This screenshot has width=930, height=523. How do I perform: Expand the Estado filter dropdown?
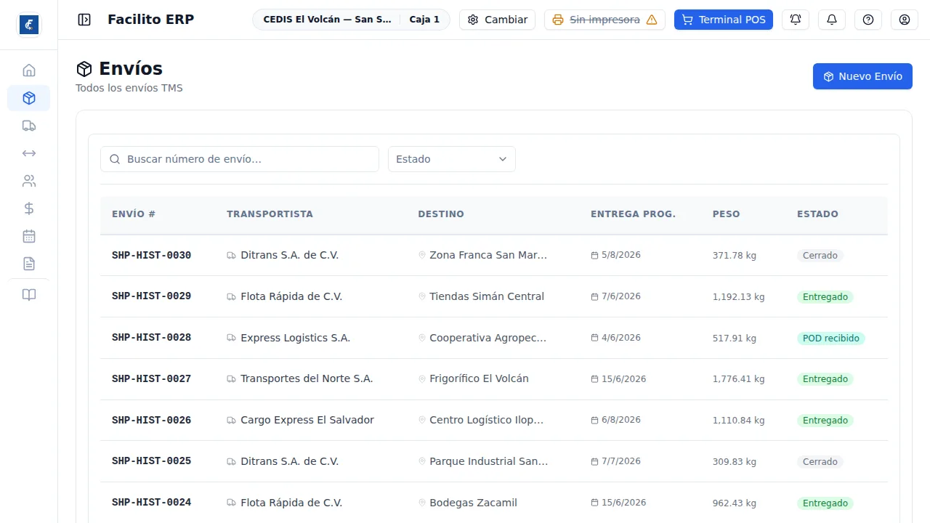[x=452, y=159]
